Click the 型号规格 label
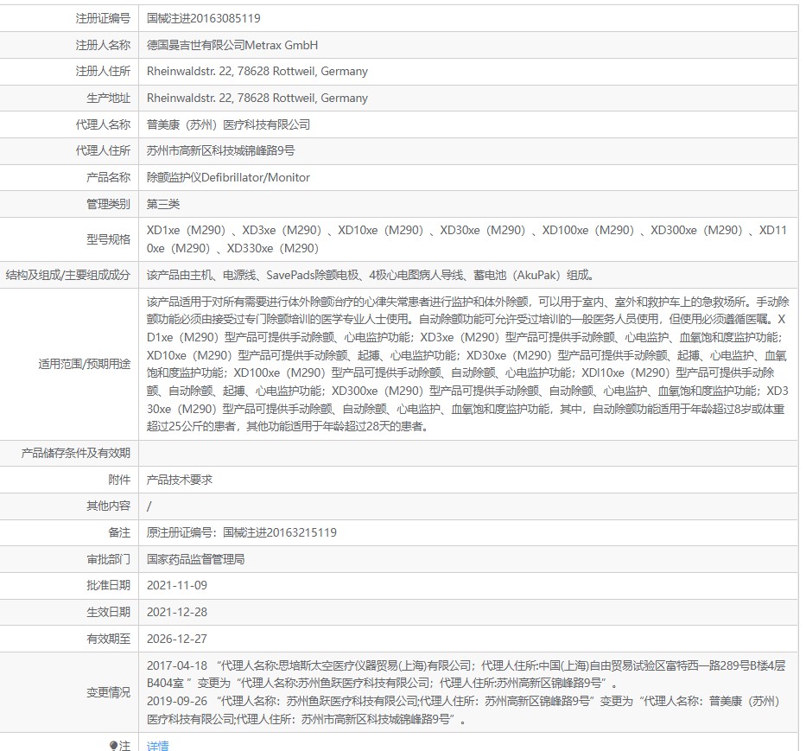The width and height of the screenshot is (806, 751). tap(109, 239)
